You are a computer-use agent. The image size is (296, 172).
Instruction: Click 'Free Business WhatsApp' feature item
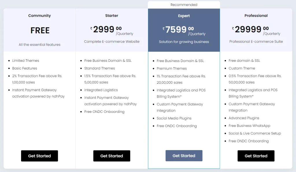click(249, 126)
